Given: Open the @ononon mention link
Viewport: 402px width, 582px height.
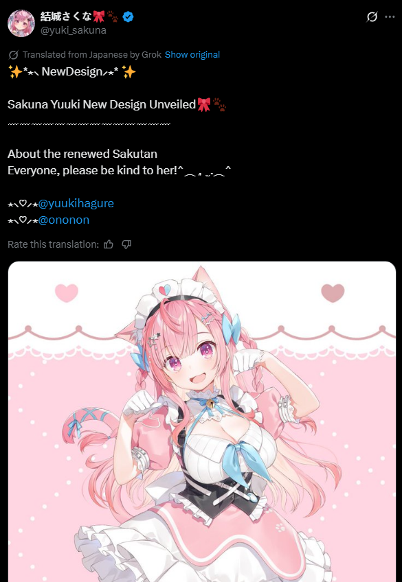Looking at the screenshot, I should tap(63, 220).
